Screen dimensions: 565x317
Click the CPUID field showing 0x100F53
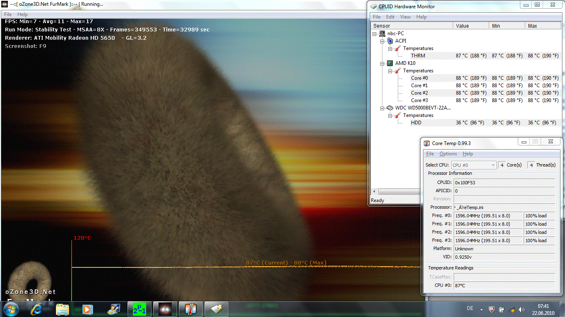(x=504, y=182)
